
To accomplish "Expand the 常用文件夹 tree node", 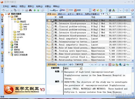I will pos(9,52).
